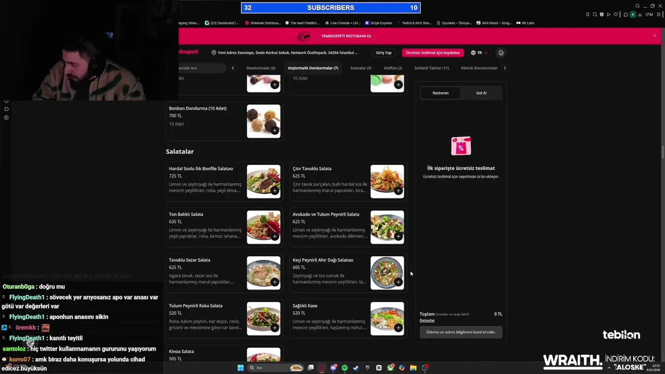The image size is (665, 374).
Task: Select Atıştırmalık Dondurmalar (7) tab
Action: (313, 68)
